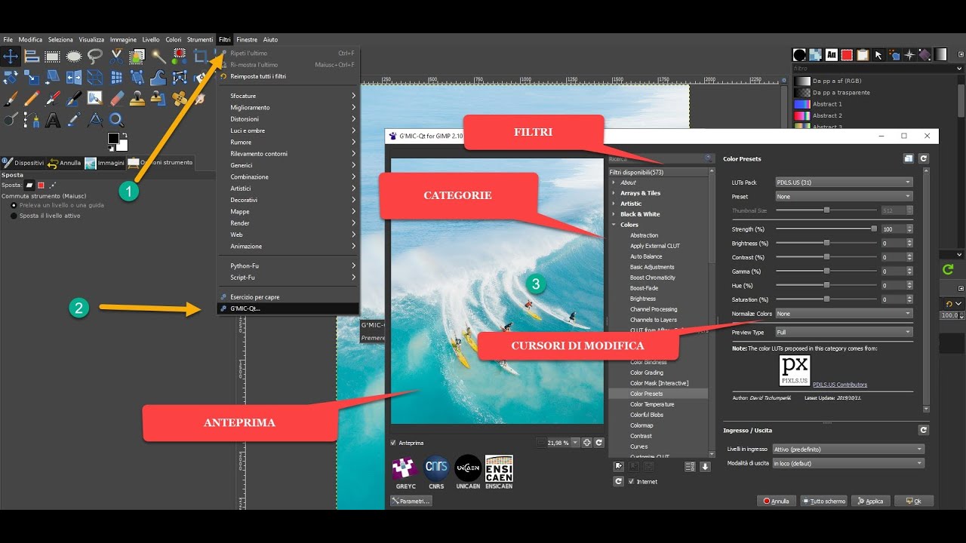Click the Ricerca filter search field

[661, 158]
